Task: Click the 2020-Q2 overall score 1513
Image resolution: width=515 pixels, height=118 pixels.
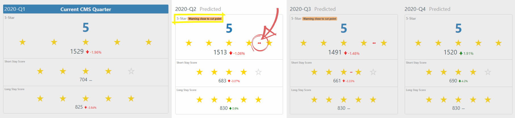Action: pos(220,52)
